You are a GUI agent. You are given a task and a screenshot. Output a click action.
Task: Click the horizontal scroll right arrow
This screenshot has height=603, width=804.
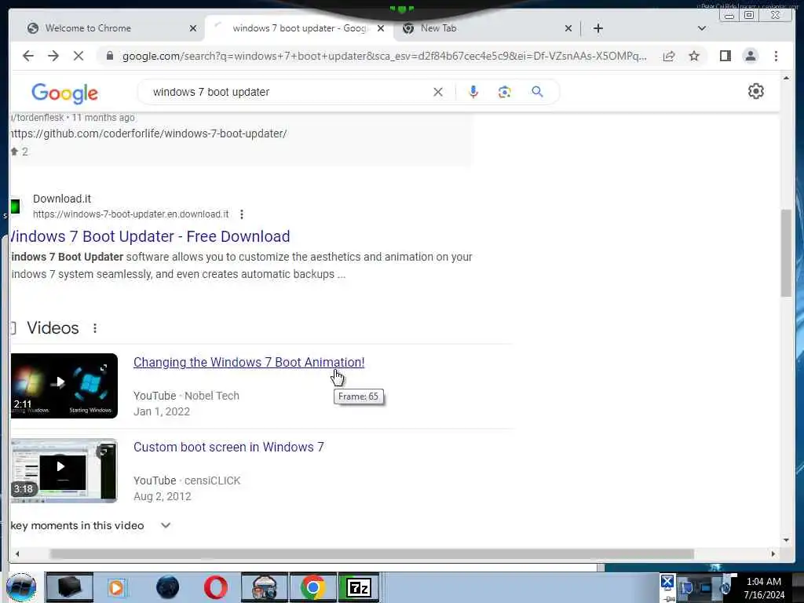point(773,554)
